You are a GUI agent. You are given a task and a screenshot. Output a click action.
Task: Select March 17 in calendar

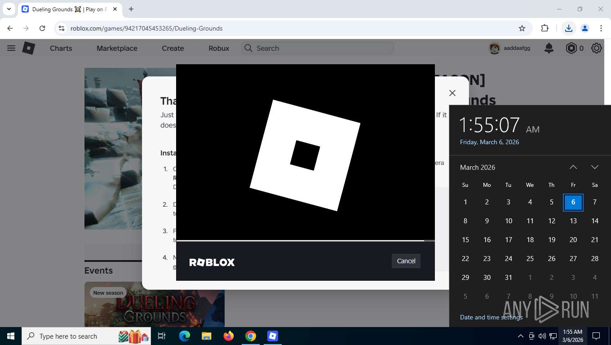509,240
